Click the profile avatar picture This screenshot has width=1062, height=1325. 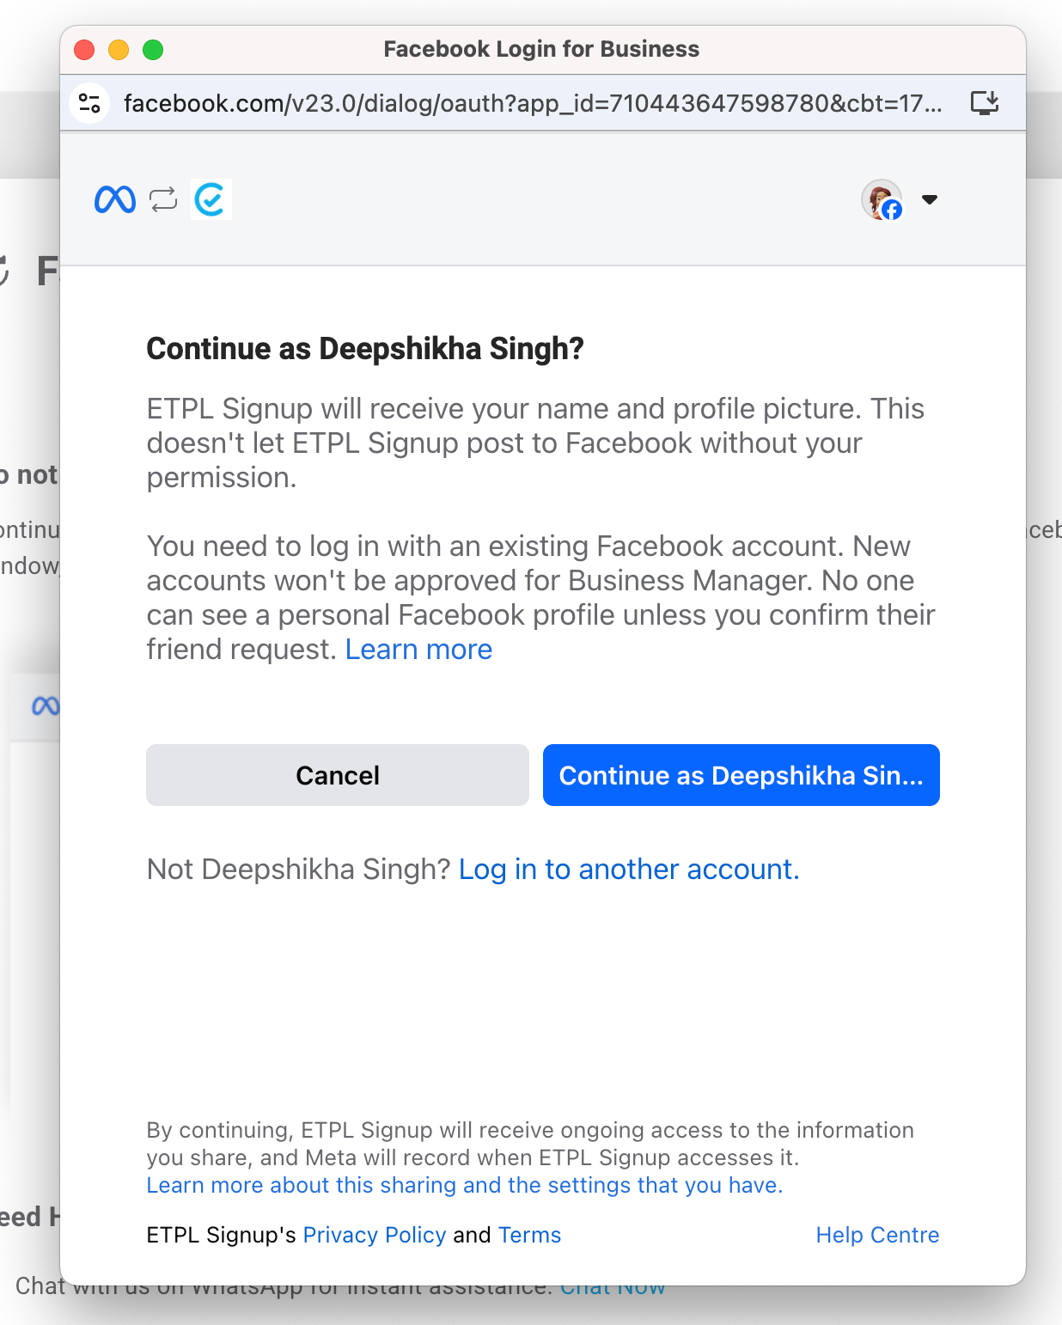point(882,200)
